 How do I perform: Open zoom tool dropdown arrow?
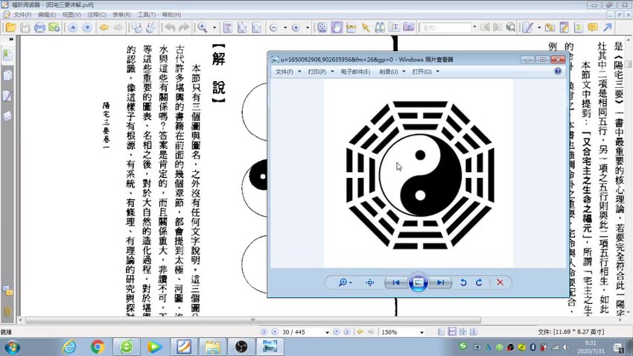[x=214, y=28]
